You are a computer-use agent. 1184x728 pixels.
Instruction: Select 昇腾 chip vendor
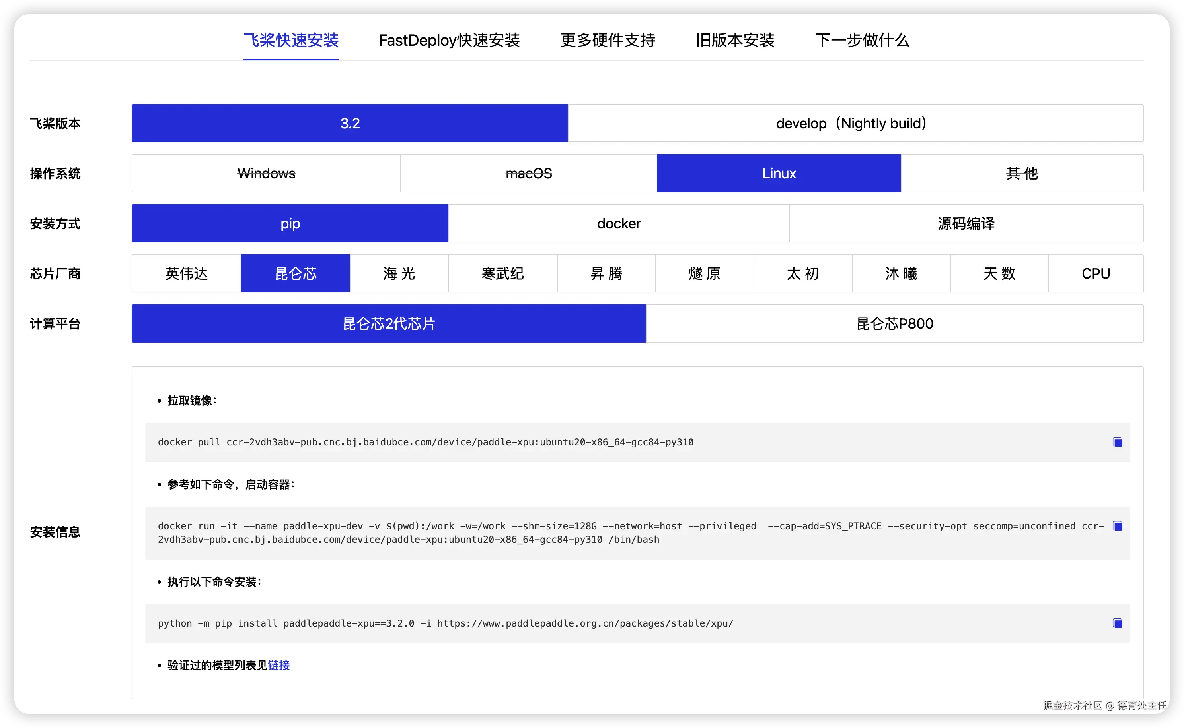coord(606,273)
